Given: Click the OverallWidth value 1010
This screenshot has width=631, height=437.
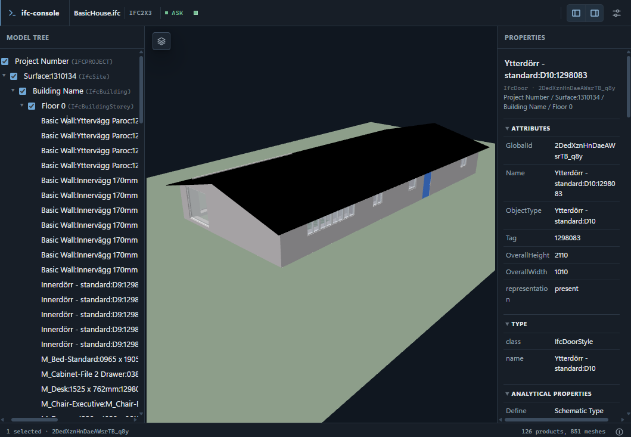Looking at the screenshot, I should (561, 272).
